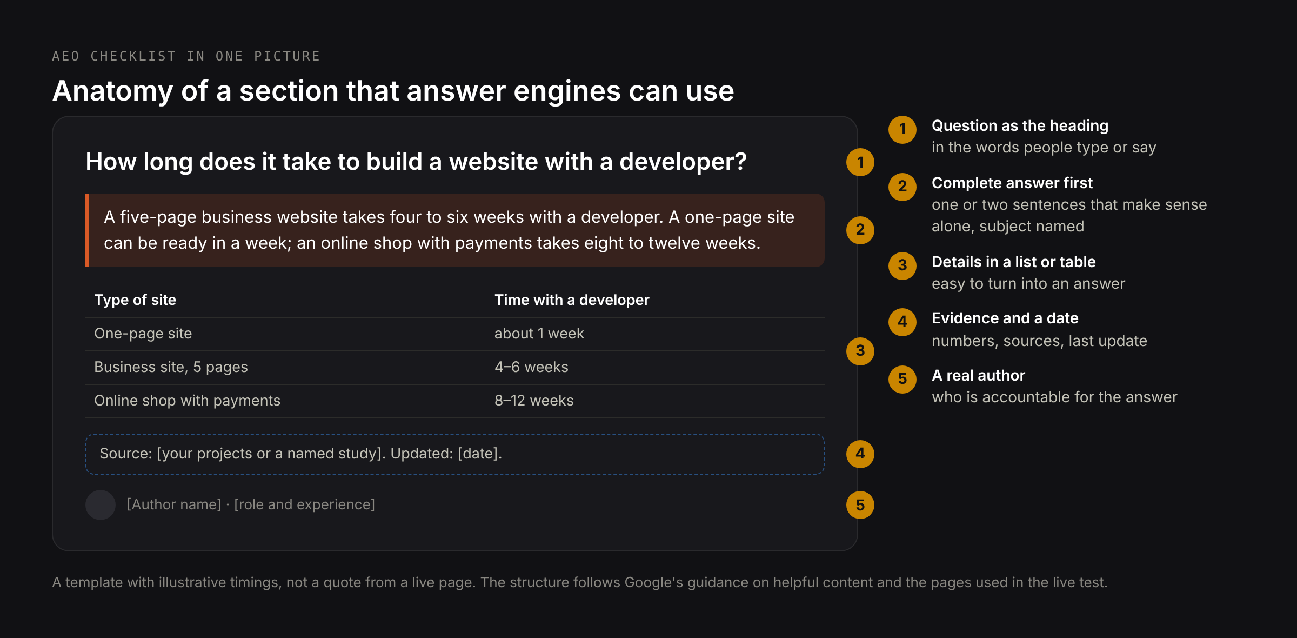This screenshot has width=1297, height=638.
Task: Click 'Question as the heading' in the legend
Action: click(1020, 125)
